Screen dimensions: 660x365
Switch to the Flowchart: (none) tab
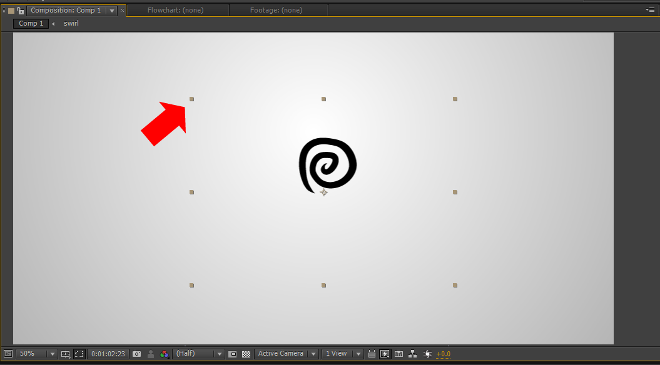(175, 10)
